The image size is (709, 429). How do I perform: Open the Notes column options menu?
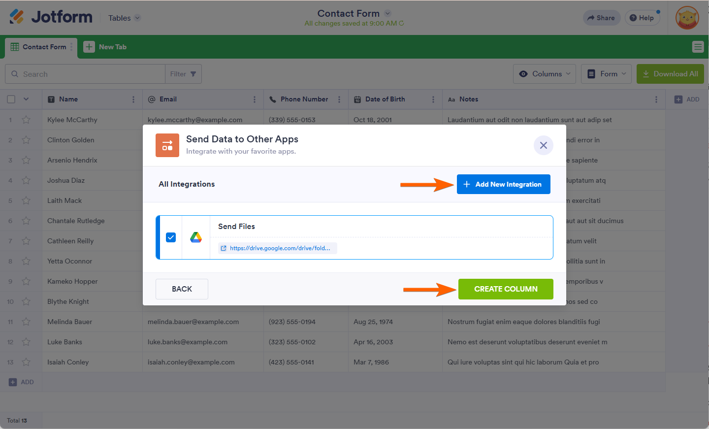656,99
